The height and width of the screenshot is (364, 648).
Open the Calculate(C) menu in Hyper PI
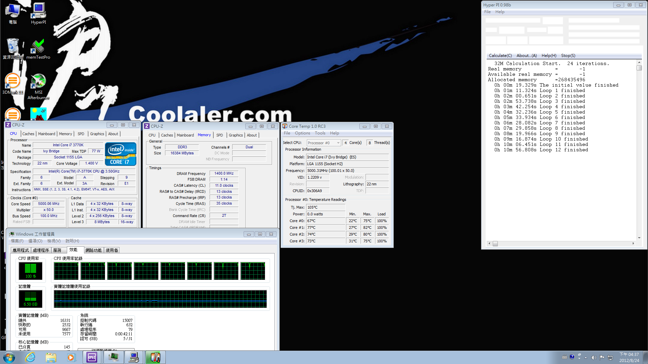tap(500, 56)
